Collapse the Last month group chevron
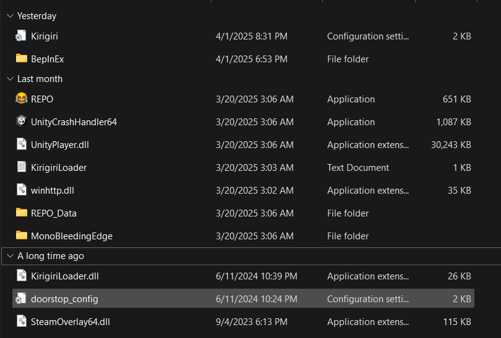 click(9, 79)
